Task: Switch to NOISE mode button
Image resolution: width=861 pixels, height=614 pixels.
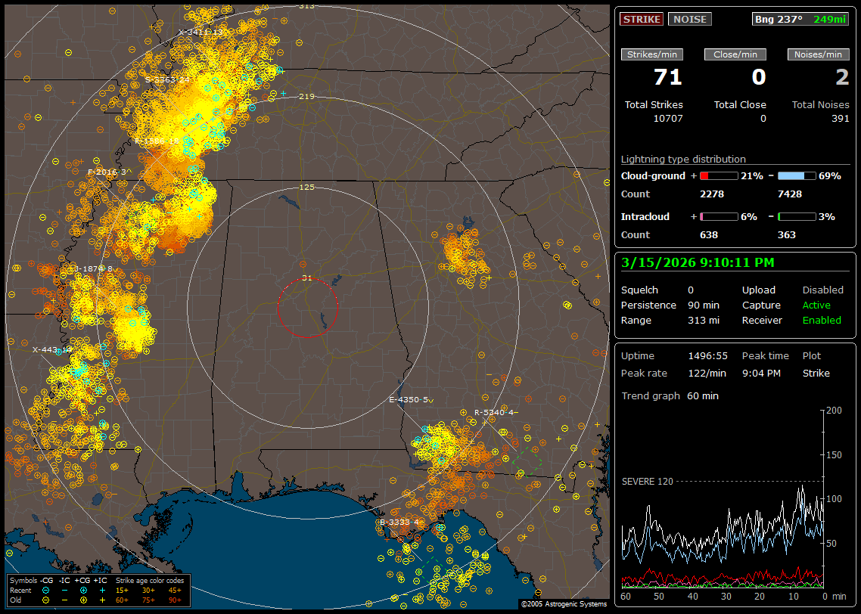Action: [x=689, y=19]
